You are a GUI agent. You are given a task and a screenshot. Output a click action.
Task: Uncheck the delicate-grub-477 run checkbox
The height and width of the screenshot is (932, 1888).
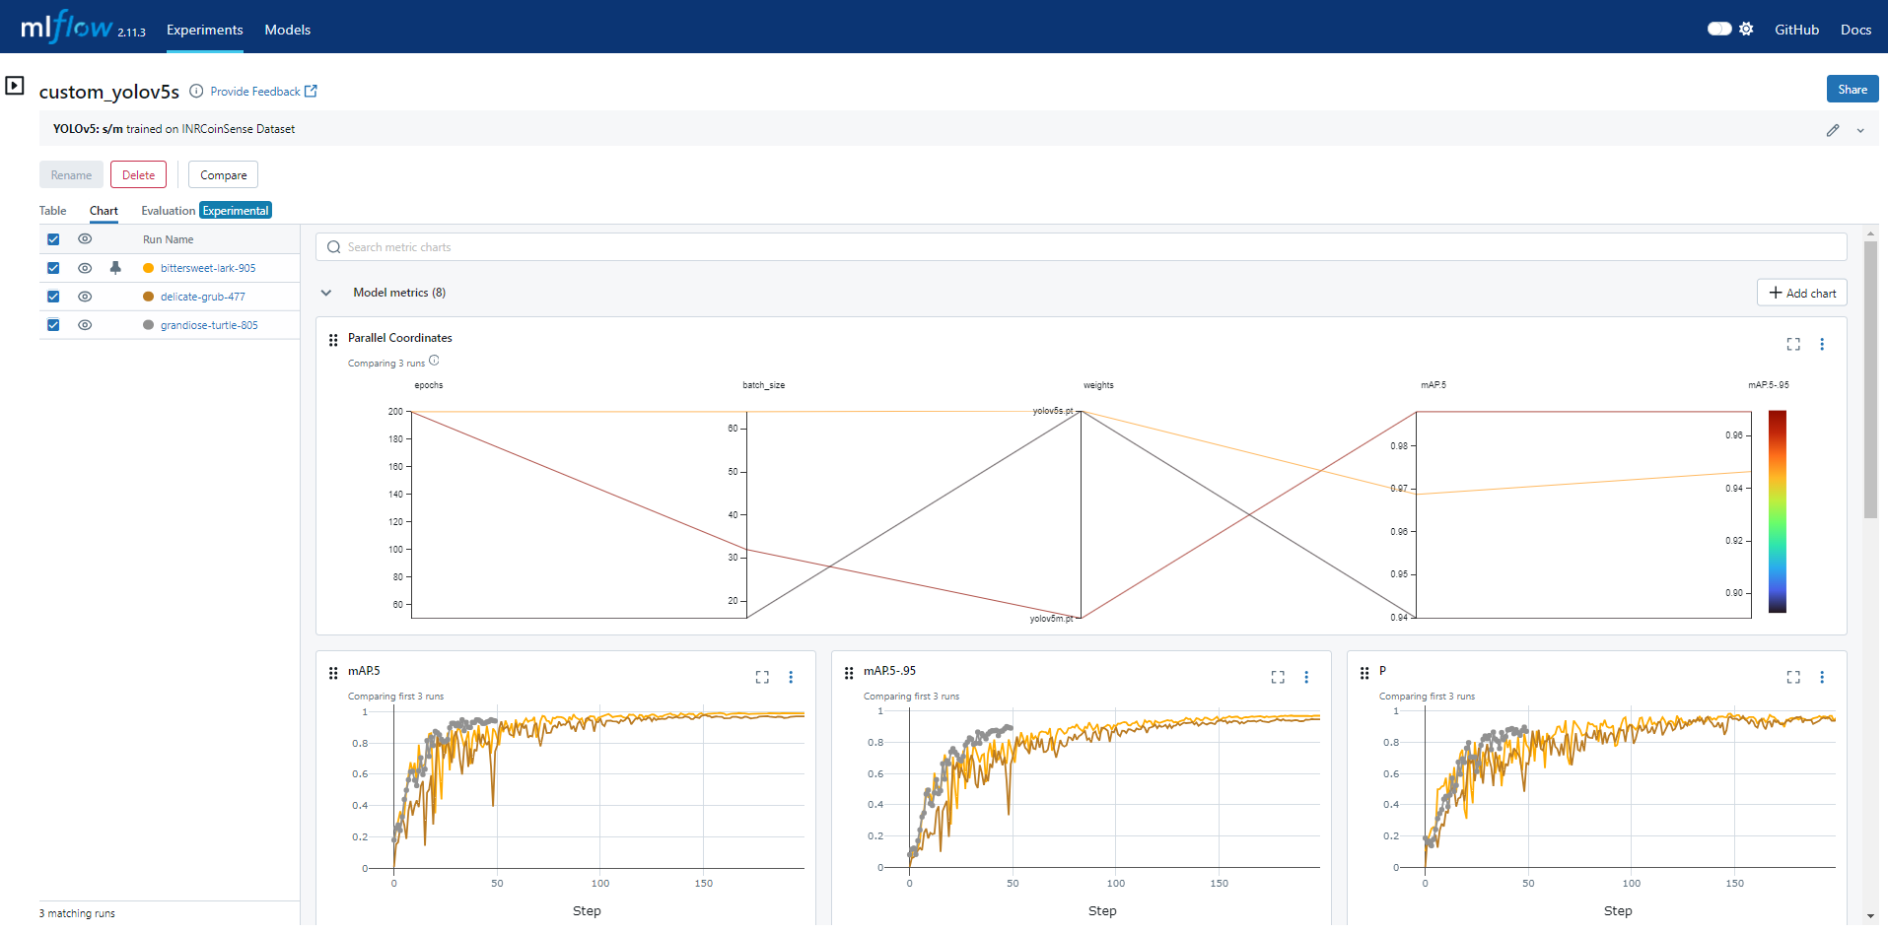click(53, 297)
